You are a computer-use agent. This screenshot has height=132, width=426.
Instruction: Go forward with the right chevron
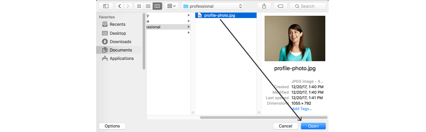pyautogui.click(x=128, y=6)
